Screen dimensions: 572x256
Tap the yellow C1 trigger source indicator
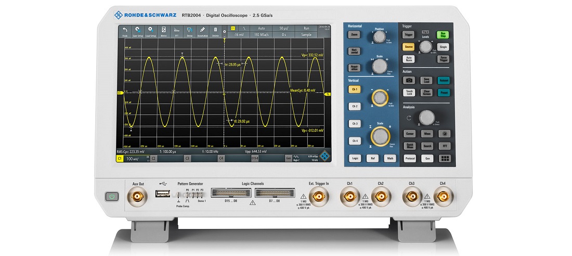tap(233, 28)
